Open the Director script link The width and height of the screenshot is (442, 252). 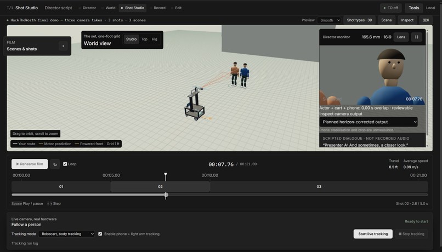pyautogui.click(x=58, y=8)
